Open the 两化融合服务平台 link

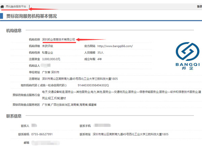click(x=16, y=6)
